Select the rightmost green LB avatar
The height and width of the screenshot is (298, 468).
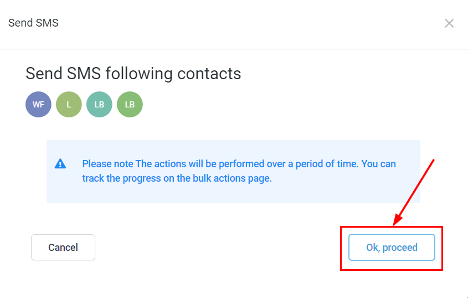coord(130,104)
